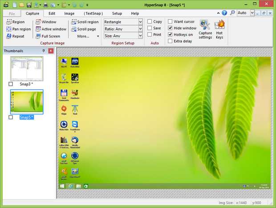Tick the checkbox beside Snap3 thumbnail
Viewport: 276px width, 208px height.
pos(11,84)
